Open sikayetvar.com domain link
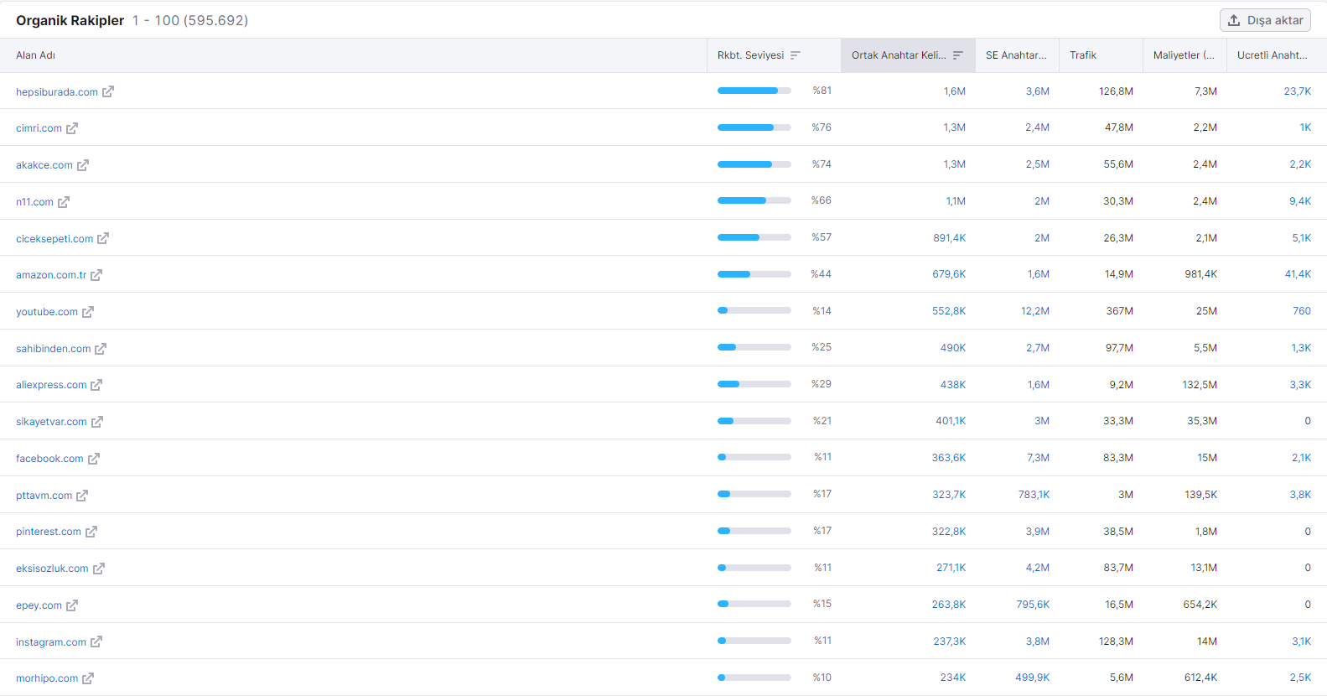This screenshot has width=1327, height=696. pos(51,422)
